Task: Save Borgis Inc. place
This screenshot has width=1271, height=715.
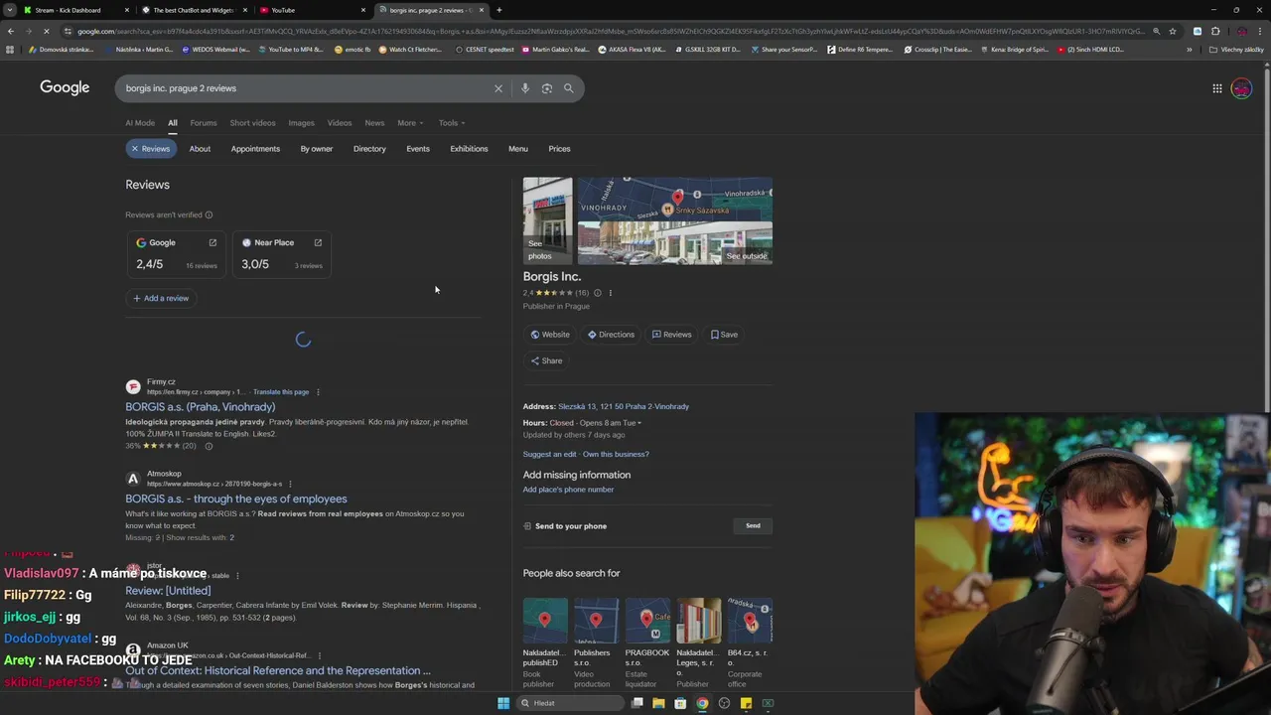Action: [x=725, y=335]
